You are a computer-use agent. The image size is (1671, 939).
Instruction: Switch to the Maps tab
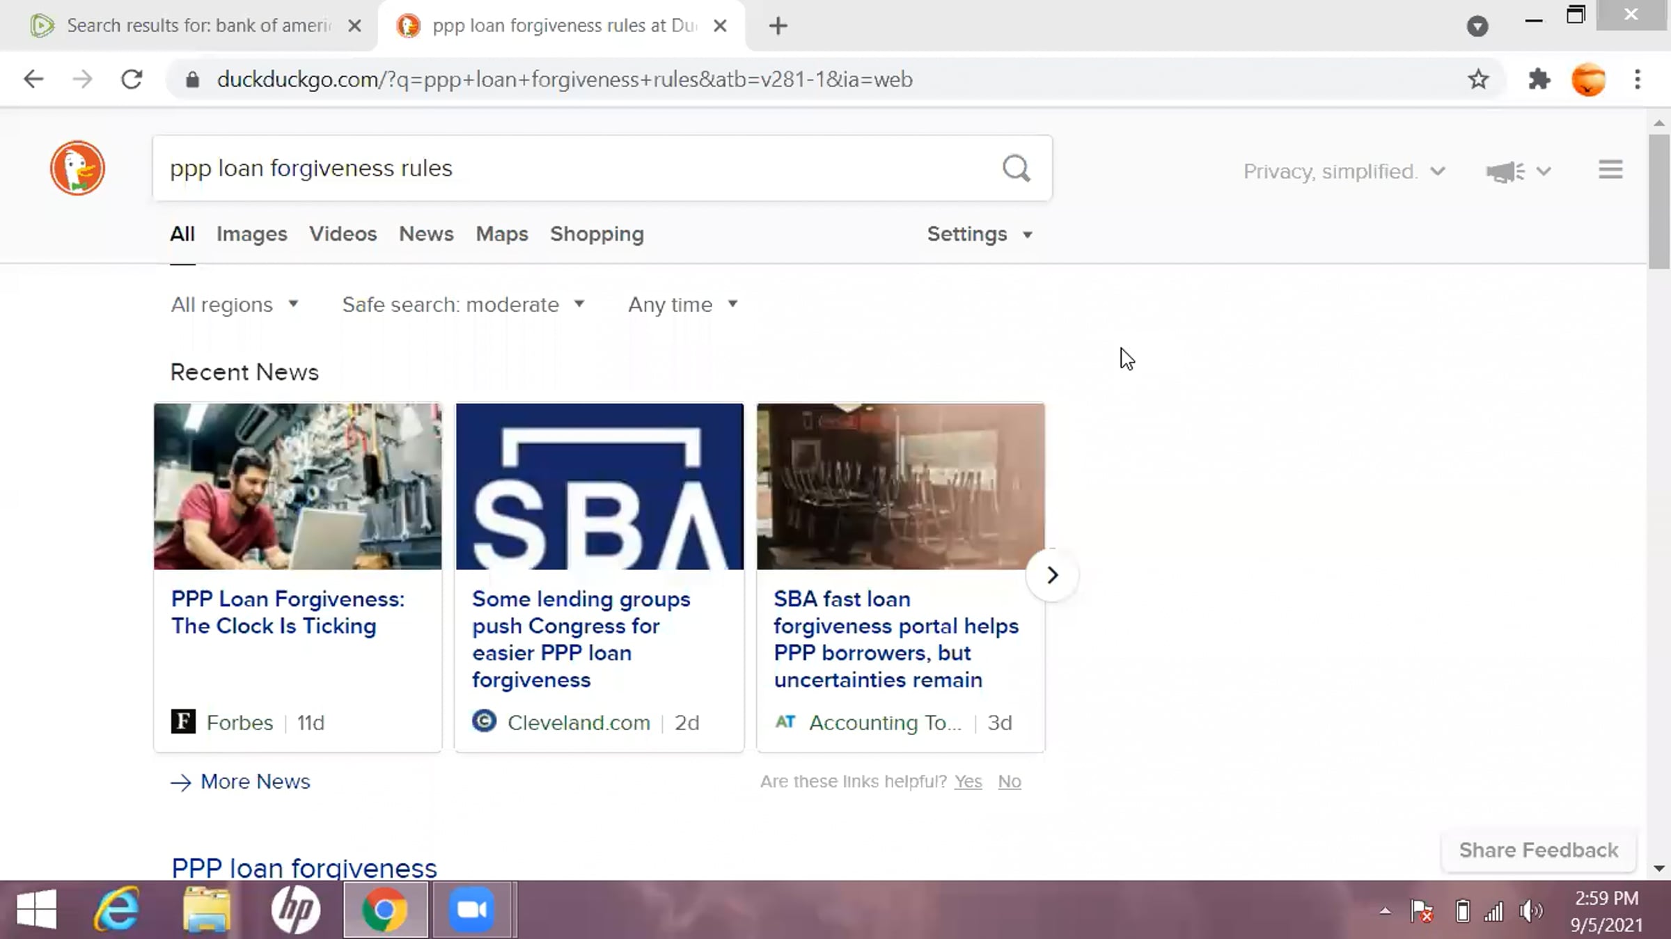click(x=502, y=234)
